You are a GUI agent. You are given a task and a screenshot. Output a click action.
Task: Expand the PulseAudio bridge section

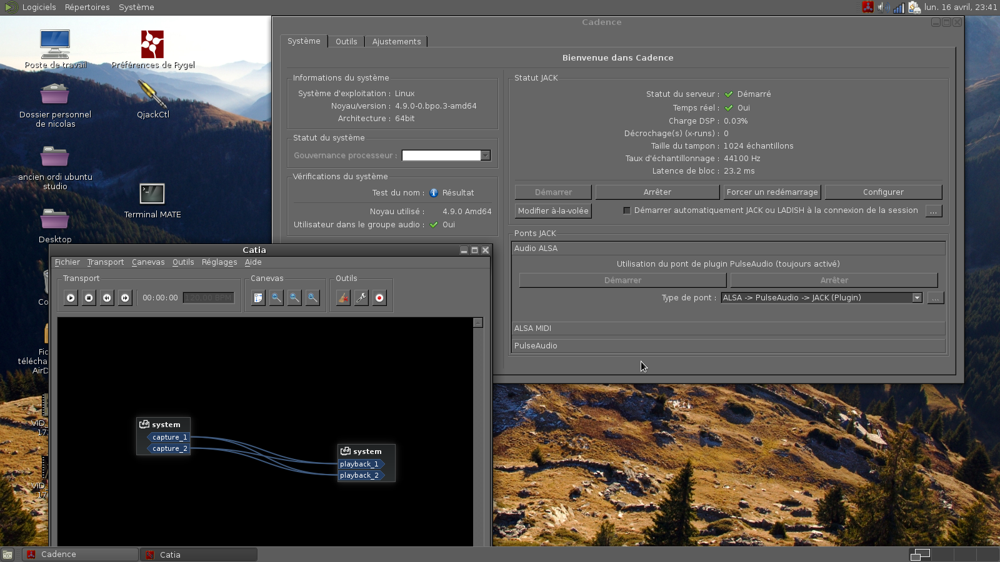pos(728,346)
